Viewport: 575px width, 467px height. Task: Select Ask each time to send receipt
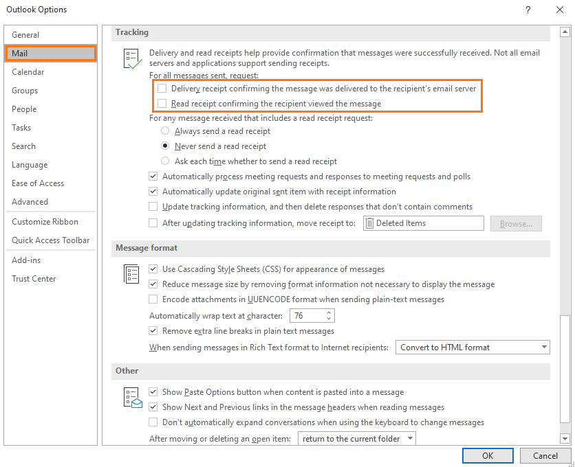(x=165, y=161)
